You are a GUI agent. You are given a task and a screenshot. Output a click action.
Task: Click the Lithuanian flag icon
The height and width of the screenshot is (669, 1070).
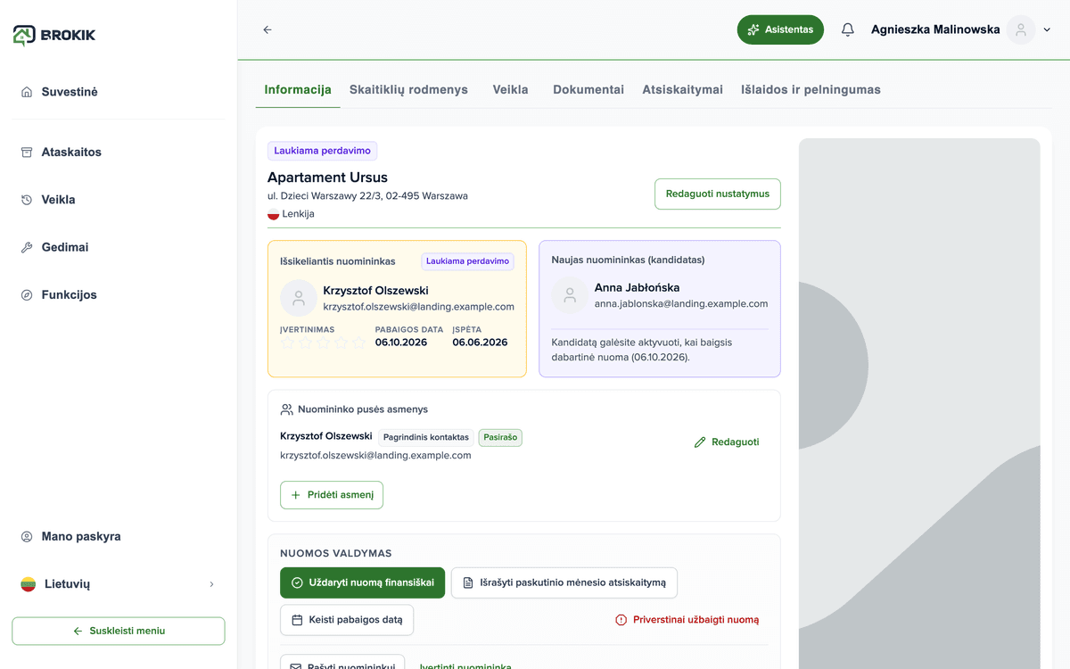tap(29, 584)
